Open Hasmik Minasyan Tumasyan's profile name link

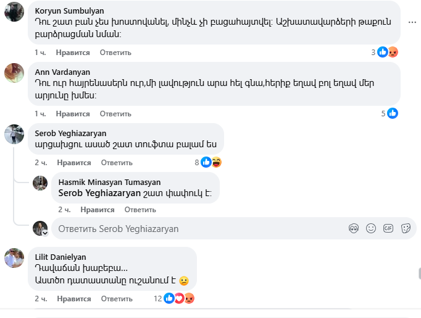(x=109, y=183)
